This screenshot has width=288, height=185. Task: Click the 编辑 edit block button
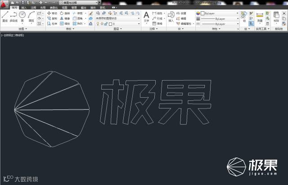click(x=181, y=18)
